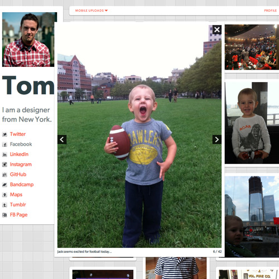Open the Tumblr text link
This screenshot has height=279, width=279.
(x=18, y=205)
